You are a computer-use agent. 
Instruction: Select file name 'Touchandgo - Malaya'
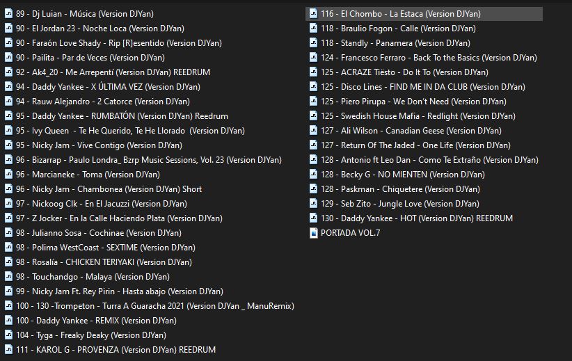[93, 276]
